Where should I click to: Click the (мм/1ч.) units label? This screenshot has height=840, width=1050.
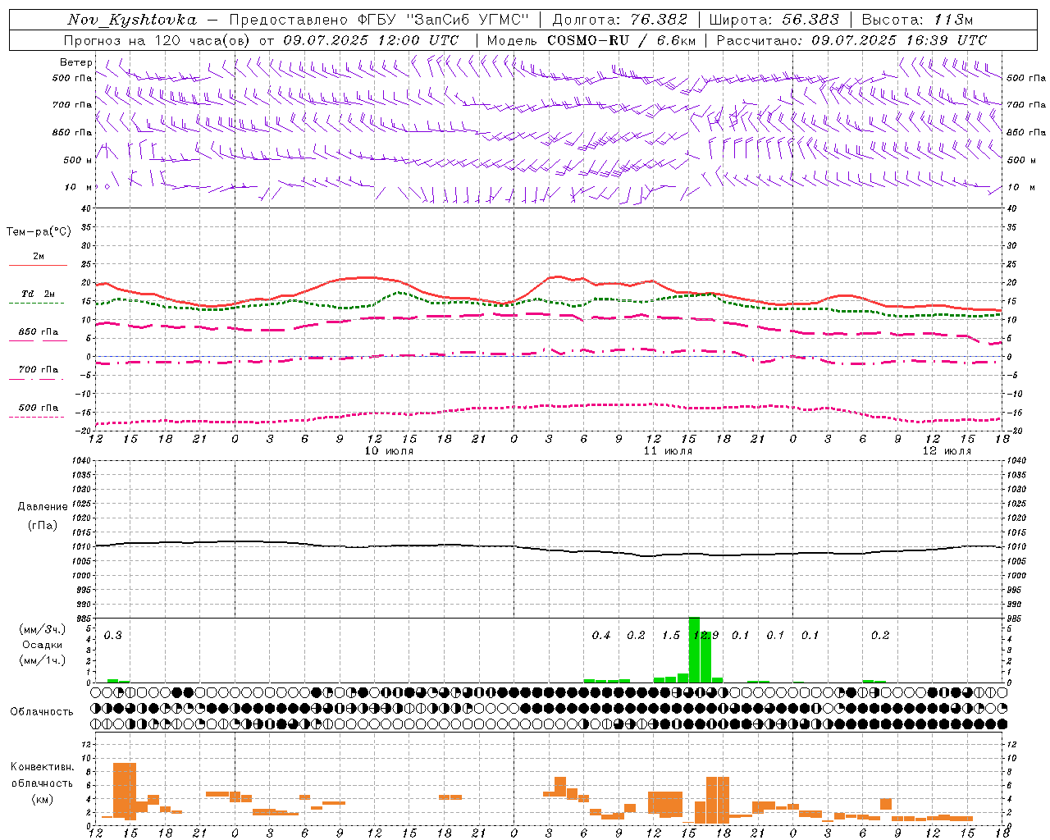[x=42, y=660]
